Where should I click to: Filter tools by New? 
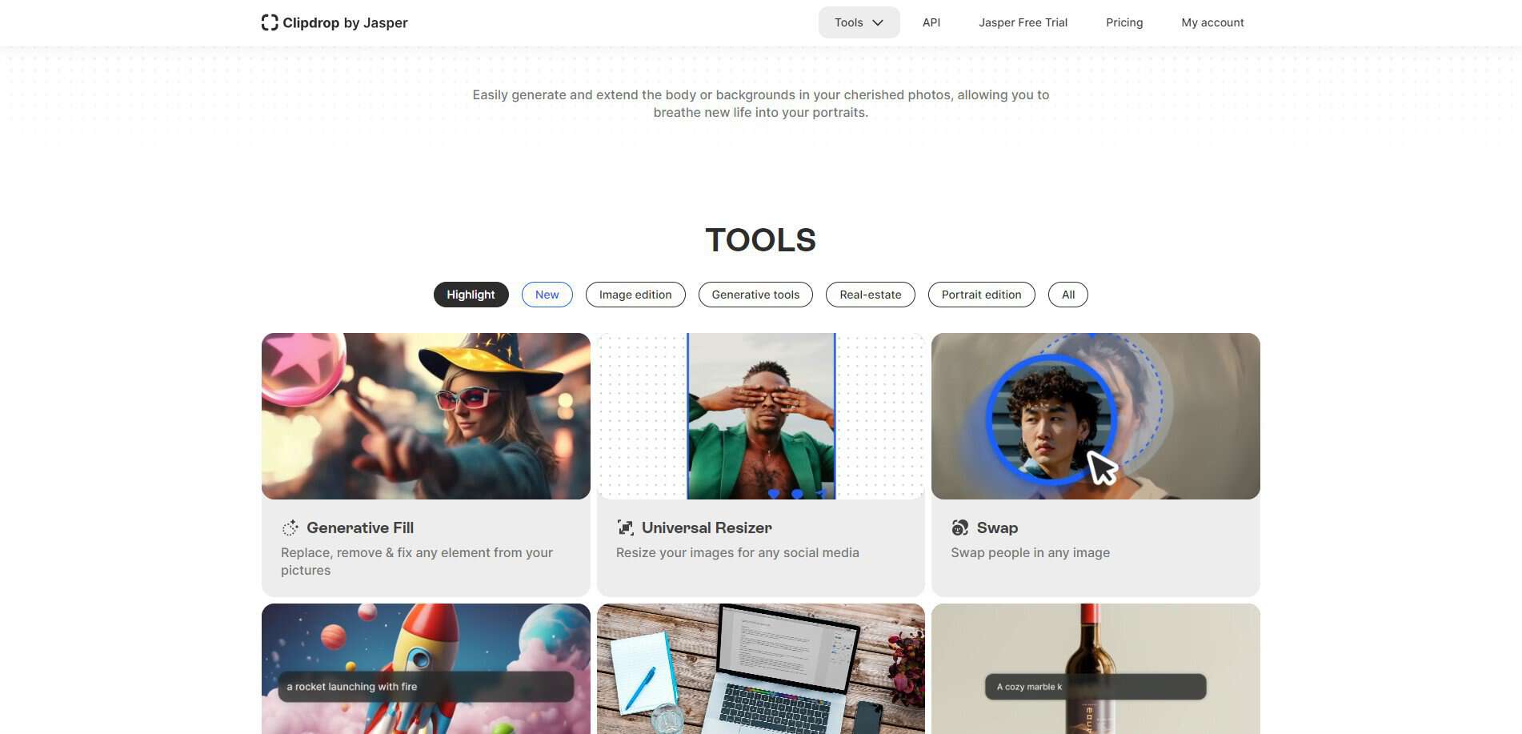tap(547, 295)
